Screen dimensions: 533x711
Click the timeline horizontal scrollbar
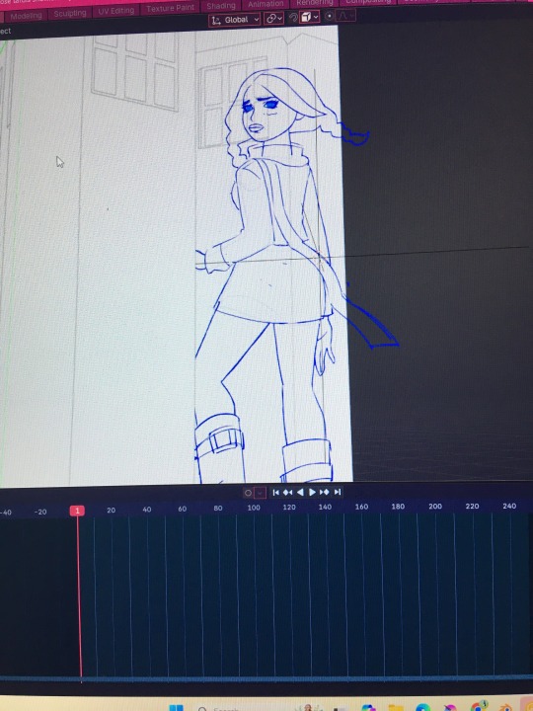(x=266, y=679)
